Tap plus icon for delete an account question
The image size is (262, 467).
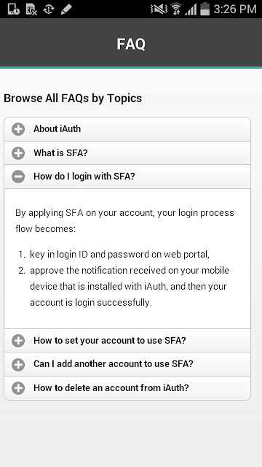coord(18,388)
